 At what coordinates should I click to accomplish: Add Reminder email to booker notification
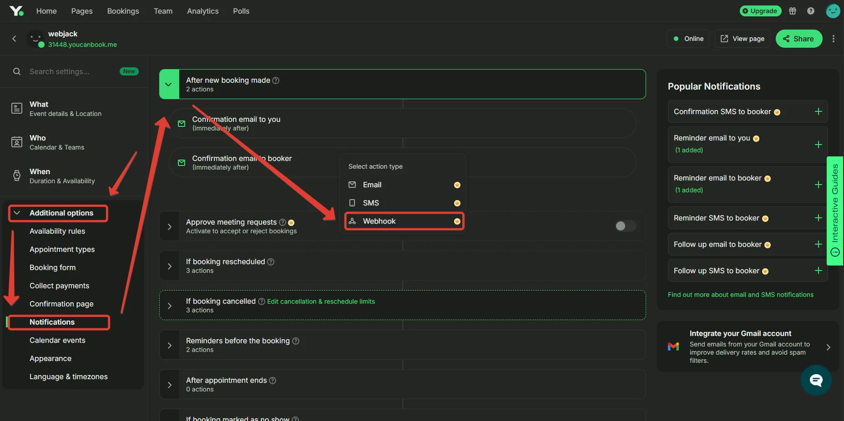point(818,185)
